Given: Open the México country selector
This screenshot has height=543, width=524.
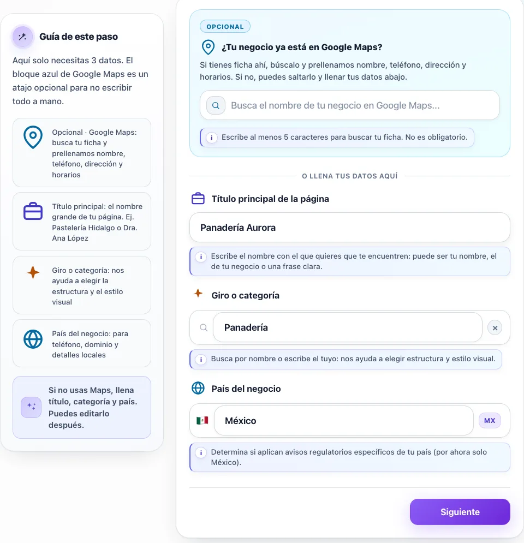Looking at the screenshot, I should (343, 420).
